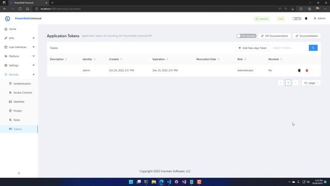Sort by Identity column
The image size is (330, 186).
click(89, 59)
